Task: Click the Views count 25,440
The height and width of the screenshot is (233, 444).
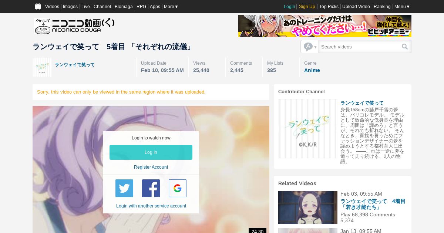Action: click(x=201, y=70)
